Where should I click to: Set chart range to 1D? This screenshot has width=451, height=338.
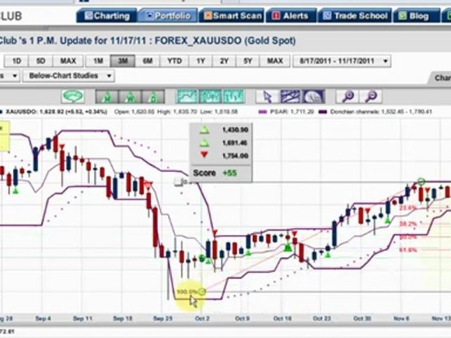[16, 61]
